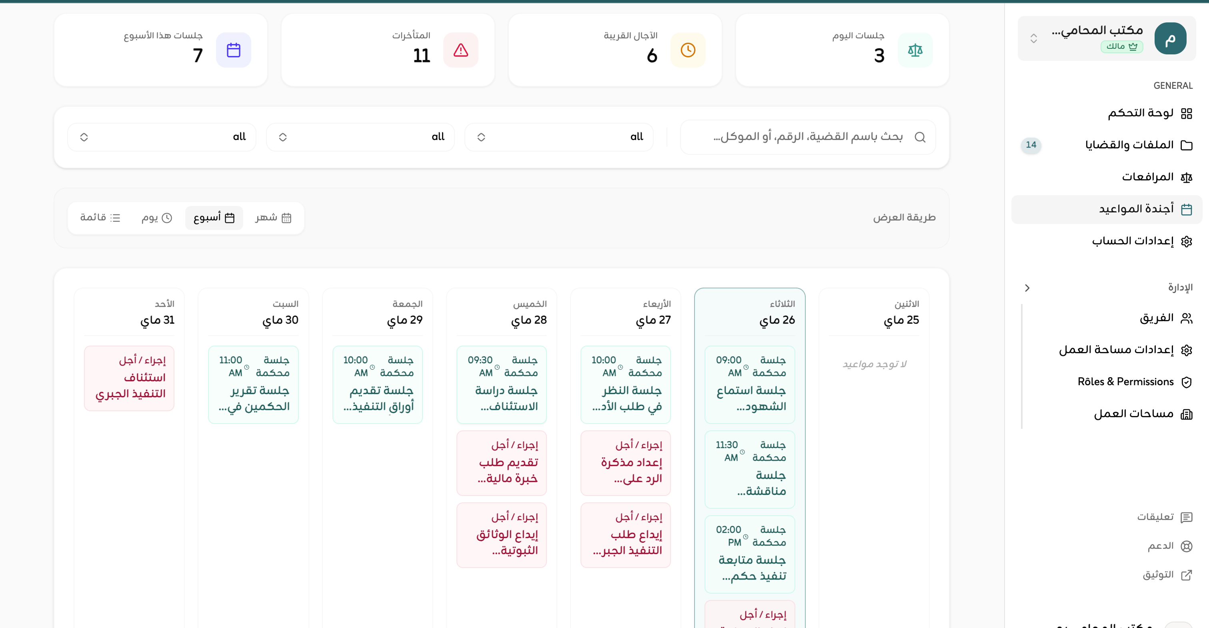Open Tuesday 02:00 PM جلسة متابعة تنفيذ حكم card
This screenshot has width=1209, height=628.
749,554
